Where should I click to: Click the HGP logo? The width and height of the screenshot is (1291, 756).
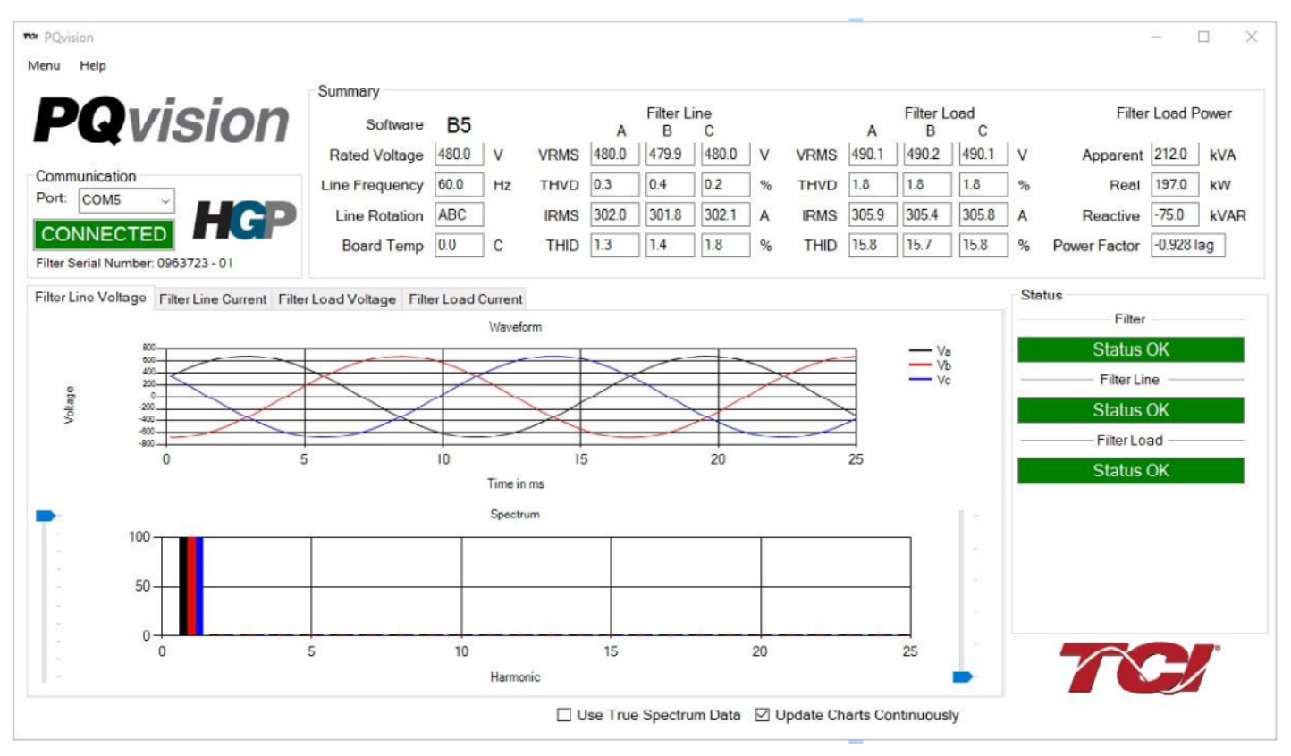tap(244, 220)
